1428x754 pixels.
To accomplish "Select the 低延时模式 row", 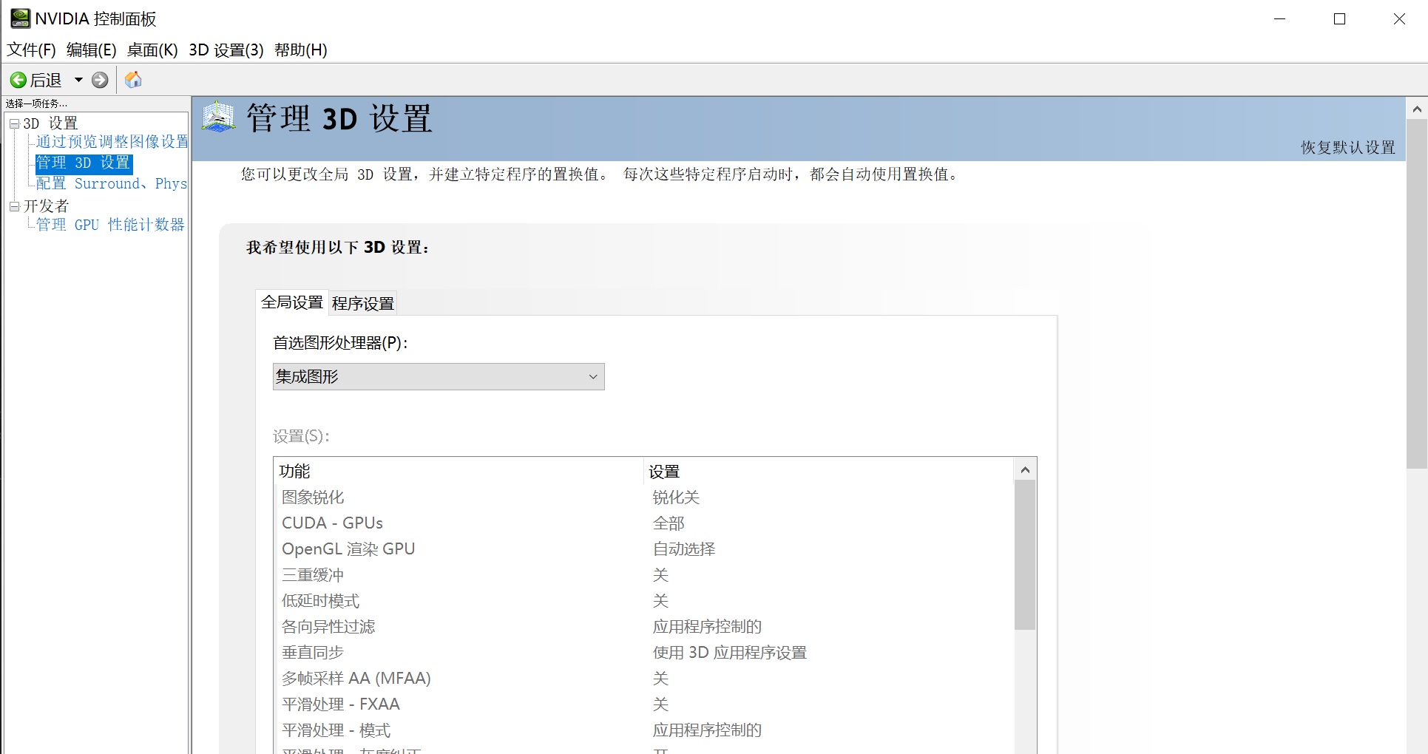I will 643,601.
